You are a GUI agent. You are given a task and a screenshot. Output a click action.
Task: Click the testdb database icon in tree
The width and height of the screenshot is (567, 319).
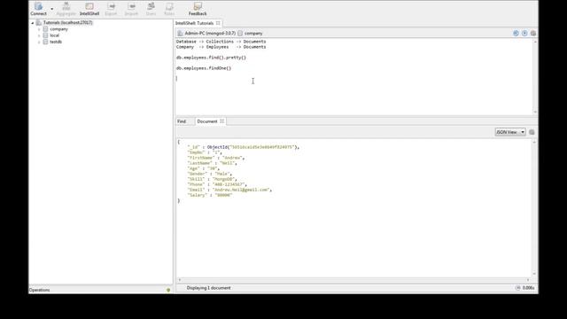[x=45, y=42]
